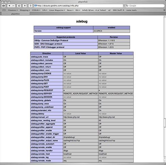Click the Google search field
Screen dimensions: 166x165
[x=145, y=6]
